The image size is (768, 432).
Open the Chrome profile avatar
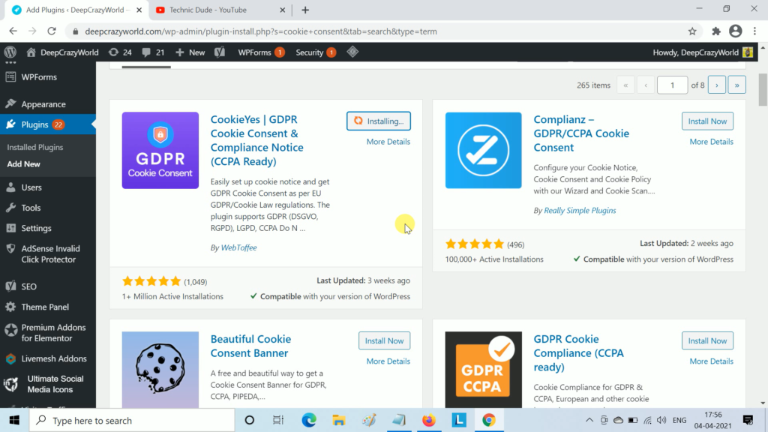(x=735, y=31)
